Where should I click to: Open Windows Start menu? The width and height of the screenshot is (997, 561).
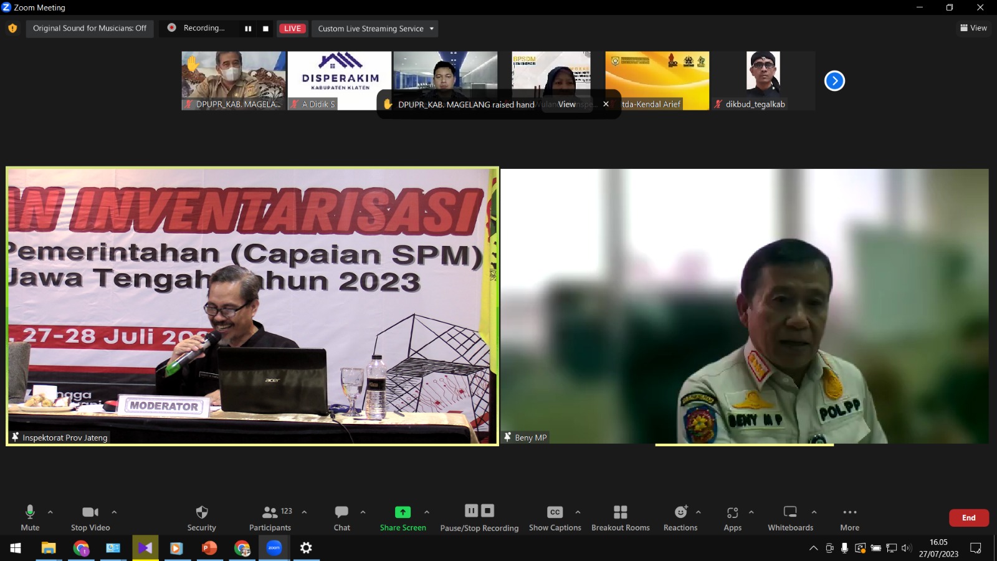tap(16, 548)
